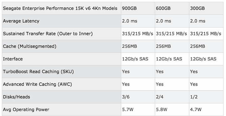
Task: Select the 5.7W operating power value
Action: pos(128,109)
